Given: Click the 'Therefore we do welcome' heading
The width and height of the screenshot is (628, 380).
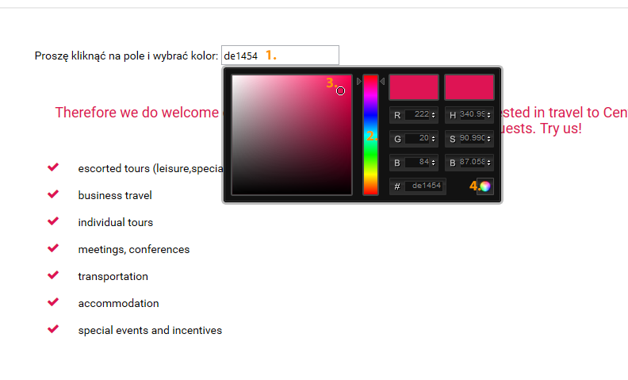Looking at the screenshot, I should click(x=137, y=113).
